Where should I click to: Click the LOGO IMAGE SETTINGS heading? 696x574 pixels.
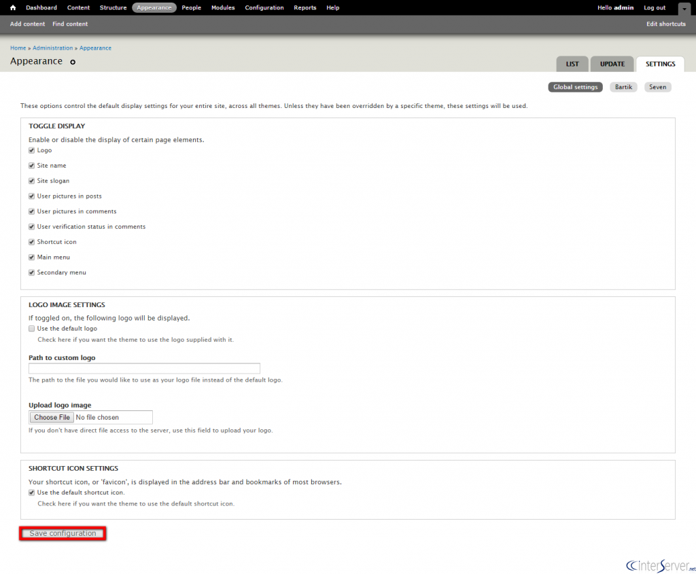(67, 305)
